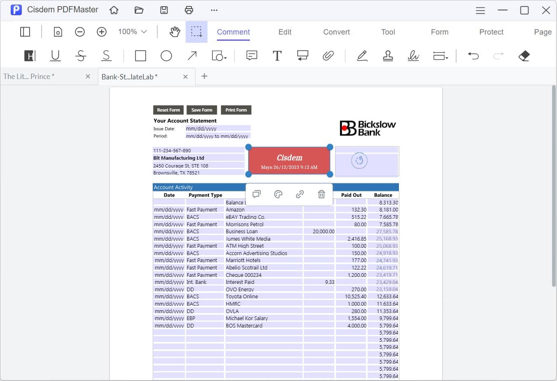Select the Squiggly underline tool
The image size is (557, 381).
pyautogui.click(x=106, y=56)
